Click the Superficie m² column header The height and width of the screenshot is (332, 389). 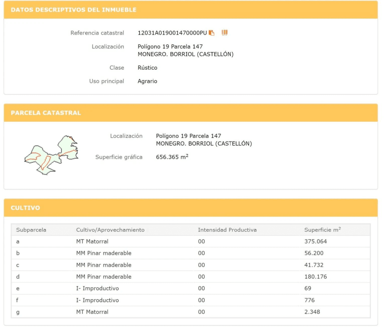(x=322, y=230)
